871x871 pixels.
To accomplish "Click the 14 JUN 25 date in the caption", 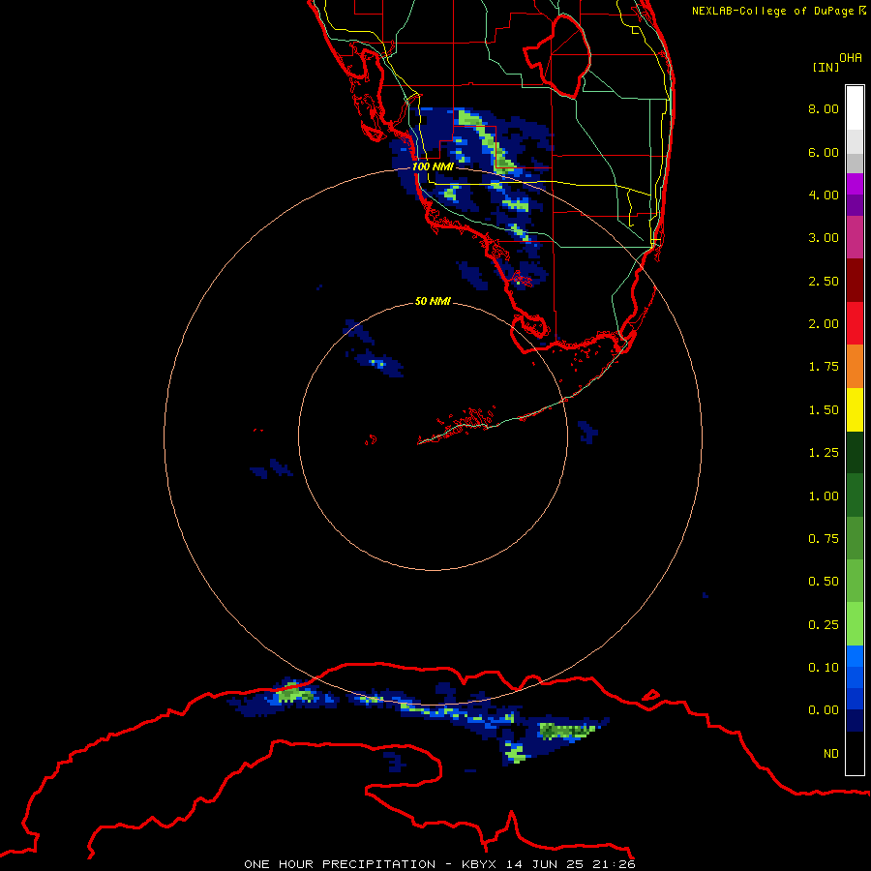I will 546,864.
